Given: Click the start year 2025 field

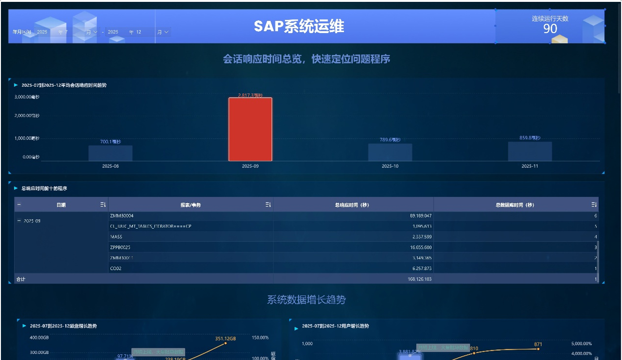Looking at the screenshot, I should pyautogui.click(x=43, y=32).
